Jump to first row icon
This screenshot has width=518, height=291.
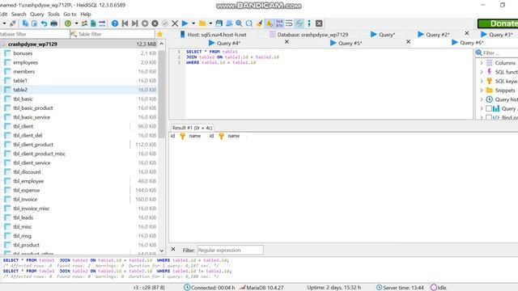tap(125, 23)
